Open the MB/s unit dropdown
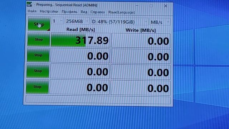 click(x=160, y=22)
